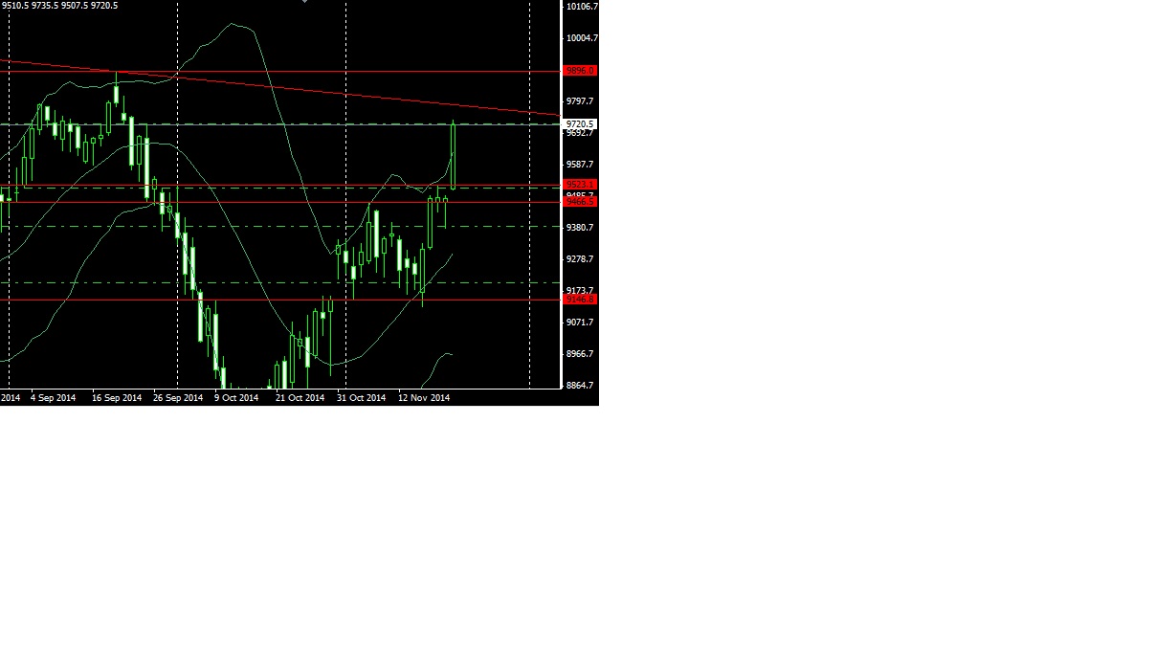Image resolution: width=1155 pixels, height=668 pixels.
Task: Click the 9 Oct 2014 date label
Action: [235, 397]
